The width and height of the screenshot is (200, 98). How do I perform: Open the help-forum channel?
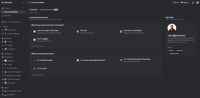(13, 57)
